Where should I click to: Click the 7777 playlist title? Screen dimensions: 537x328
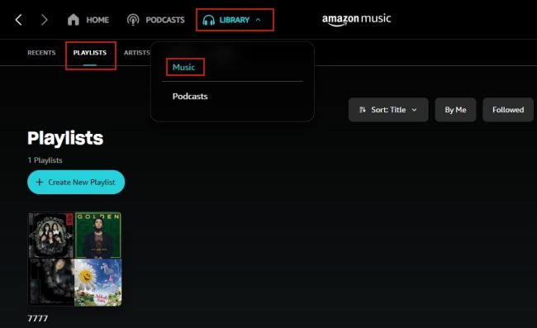38,318
